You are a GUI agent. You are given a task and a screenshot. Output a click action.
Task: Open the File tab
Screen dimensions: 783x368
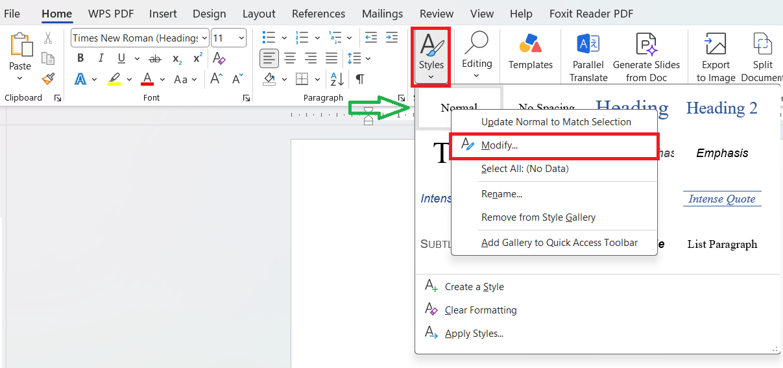click(12, 14)
